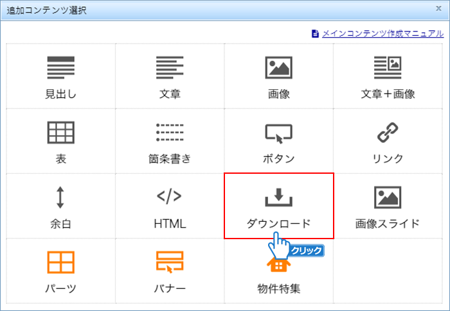Click the 余白 label text
This screenshot has height=311, width=450.
(61, 224)
